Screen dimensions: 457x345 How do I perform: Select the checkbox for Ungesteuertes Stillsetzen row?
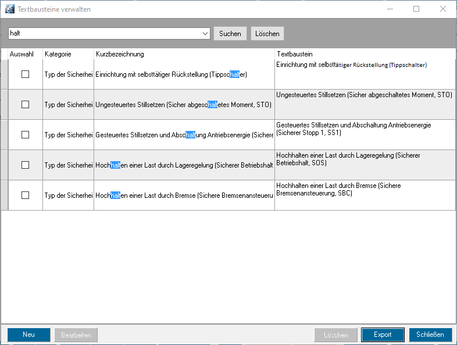point(25,105)
